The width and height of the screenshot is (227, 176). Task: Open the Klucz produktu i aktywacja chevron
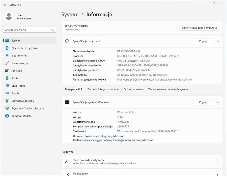pos(217,162)
